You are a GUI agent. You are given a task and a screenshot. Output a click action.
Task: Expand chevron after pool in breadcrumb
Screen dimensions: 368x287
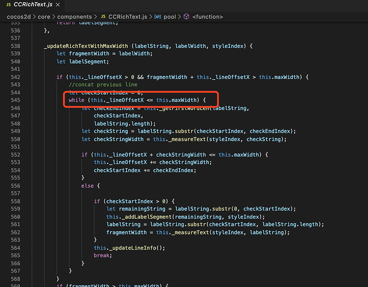tap(180, 17)
